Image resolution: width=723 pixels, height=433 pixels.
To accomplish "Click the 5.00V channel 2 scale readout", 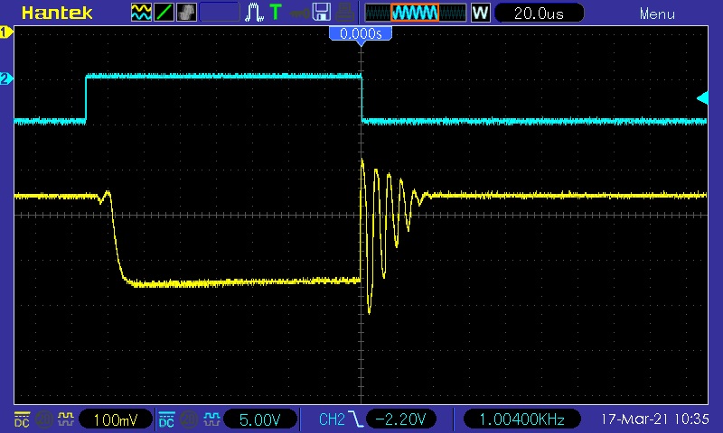I will pos(260,419).
